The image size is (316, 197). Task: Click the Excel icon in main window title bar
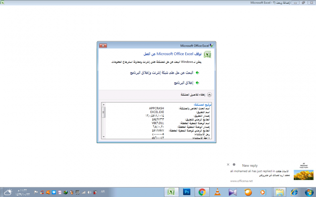3,3
